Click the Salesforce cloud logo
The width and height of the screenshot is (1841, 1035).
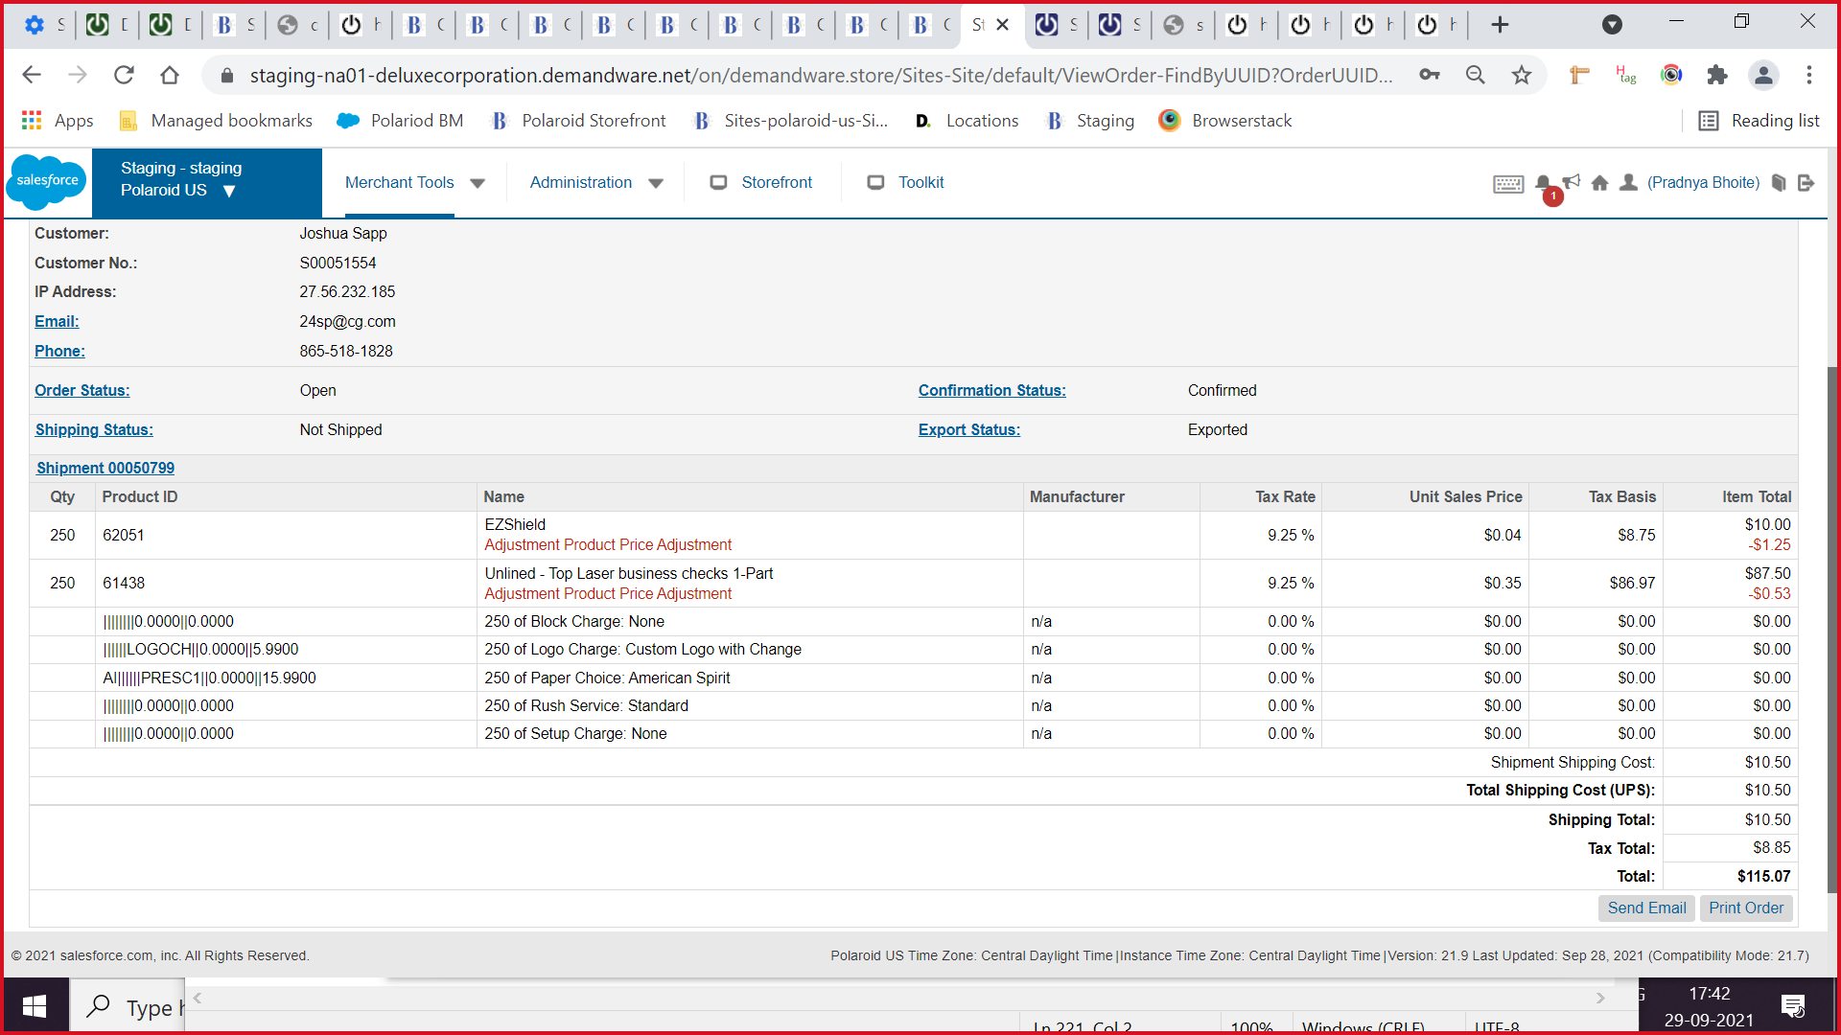[x=47, y=181]
